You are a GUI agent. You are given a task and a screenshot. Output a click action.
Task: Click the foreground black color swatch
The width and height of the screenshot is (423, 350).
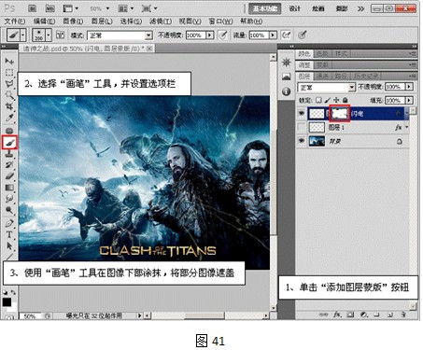[7, 302]
